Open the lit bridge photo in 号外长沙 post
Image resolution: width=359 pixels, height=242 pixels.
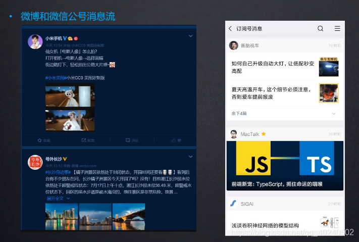pos(129,217)
